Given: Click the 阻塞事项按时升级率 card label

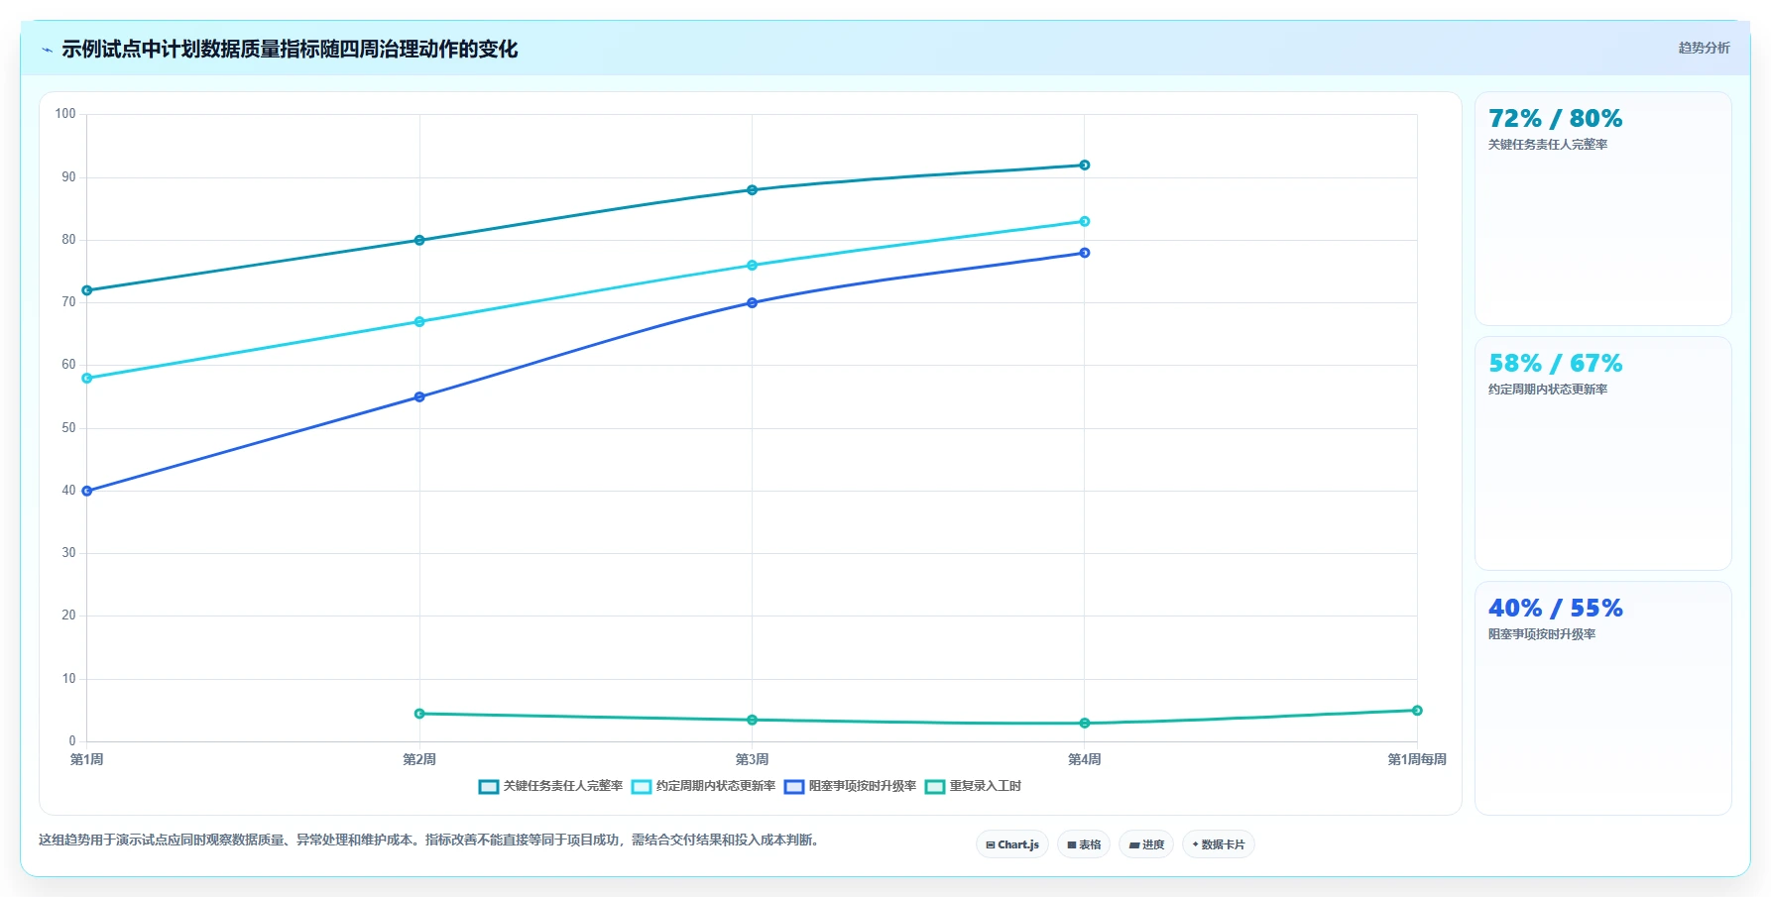Looking at the screenshot, I should point(1542,634).
